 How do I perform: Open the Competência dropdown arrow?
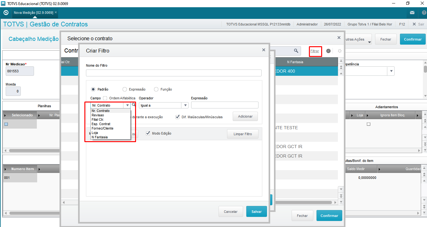coord(391,71)
